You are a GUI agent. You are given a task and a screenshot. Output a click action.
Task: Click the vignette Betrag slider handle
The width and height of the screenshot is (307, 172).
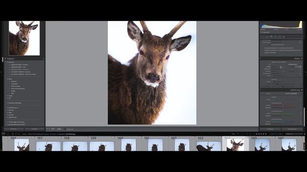point(281,67)
